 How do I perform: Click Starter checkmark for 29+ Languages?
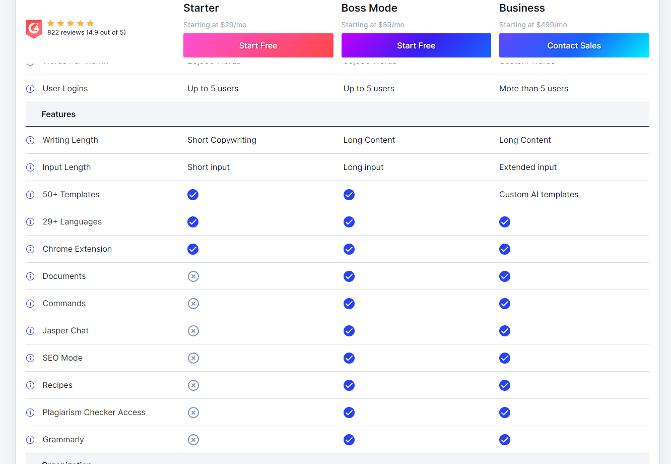click(x=193, y=222)
